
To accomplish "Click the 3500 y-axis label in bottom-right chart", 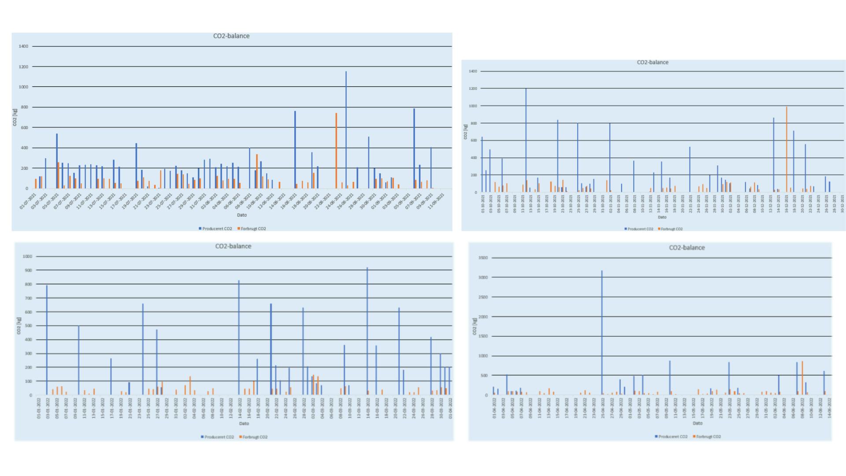I will tap(483, 258).
